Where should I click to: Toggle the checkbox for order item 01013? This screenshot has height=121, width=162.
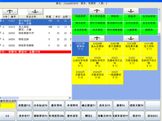[1, 27]
